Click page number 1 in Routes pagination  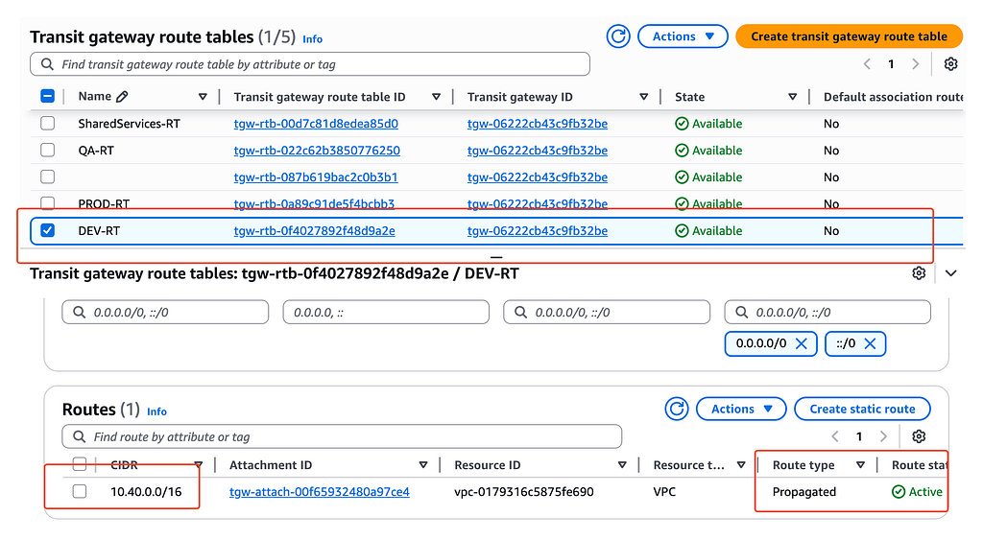click(859, 436)
